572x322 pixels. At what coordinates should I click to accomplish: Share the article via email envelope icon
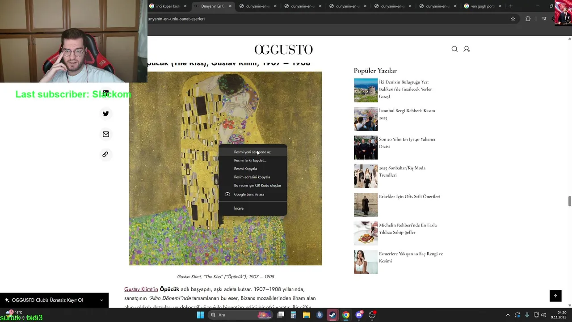click(106, 134)
